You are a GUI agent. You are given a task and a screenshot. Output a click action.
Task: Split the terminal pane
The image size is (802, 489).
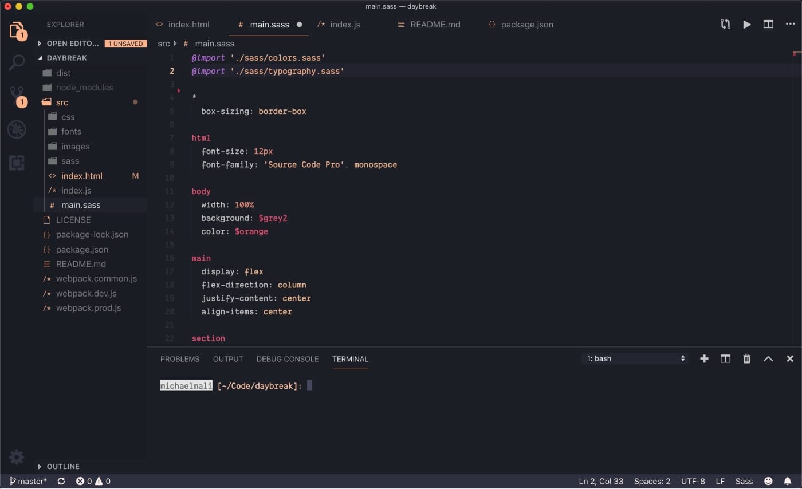[725, 359]
